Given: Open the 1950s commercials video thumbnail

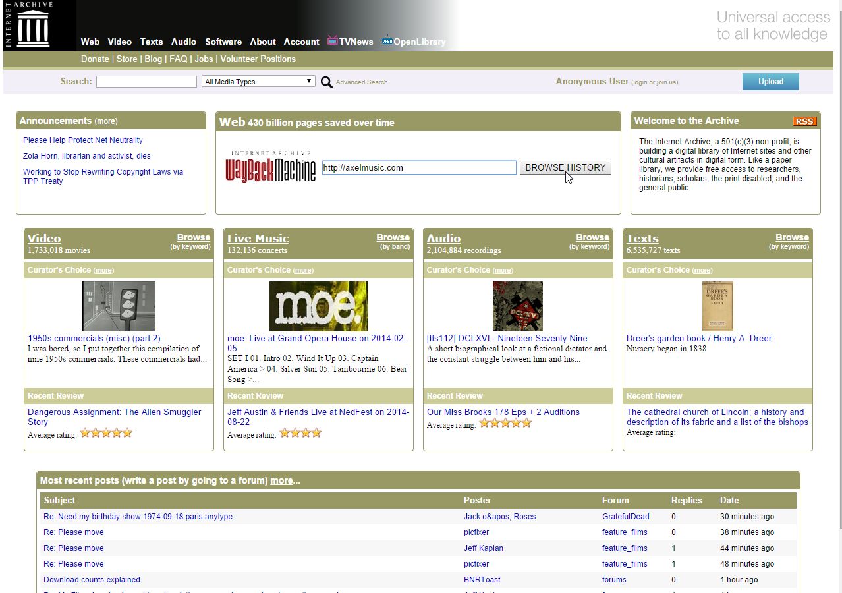Looking at the screenshot, I should pos(119,306).
